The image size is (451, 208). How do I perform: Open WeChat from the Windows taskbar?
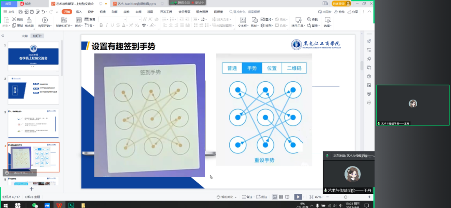(35, 205)
